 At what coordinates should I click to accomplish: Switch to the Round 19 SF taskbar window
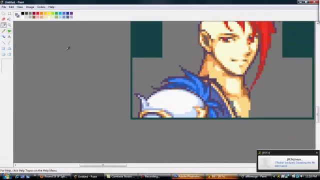[x=54, y=176]
